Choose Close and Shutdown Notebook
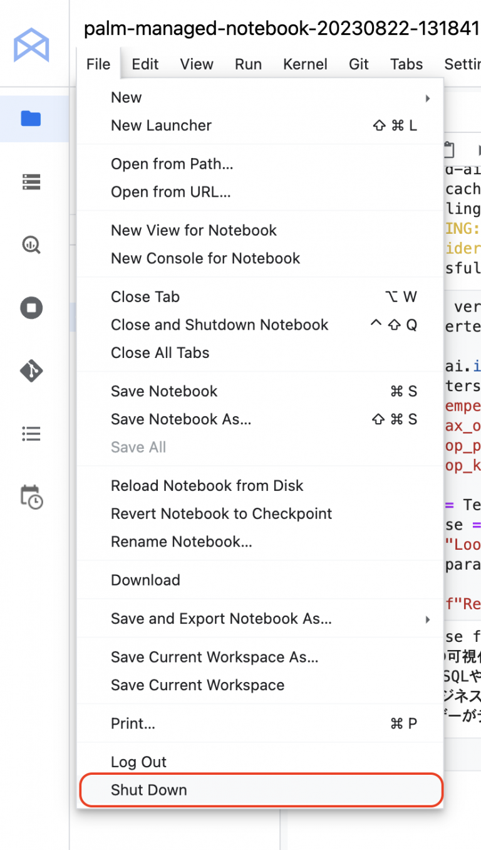481x850 pixels. 219,325
